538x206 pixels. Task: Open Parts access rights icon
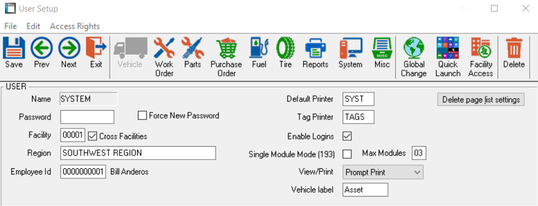[193, 48]
